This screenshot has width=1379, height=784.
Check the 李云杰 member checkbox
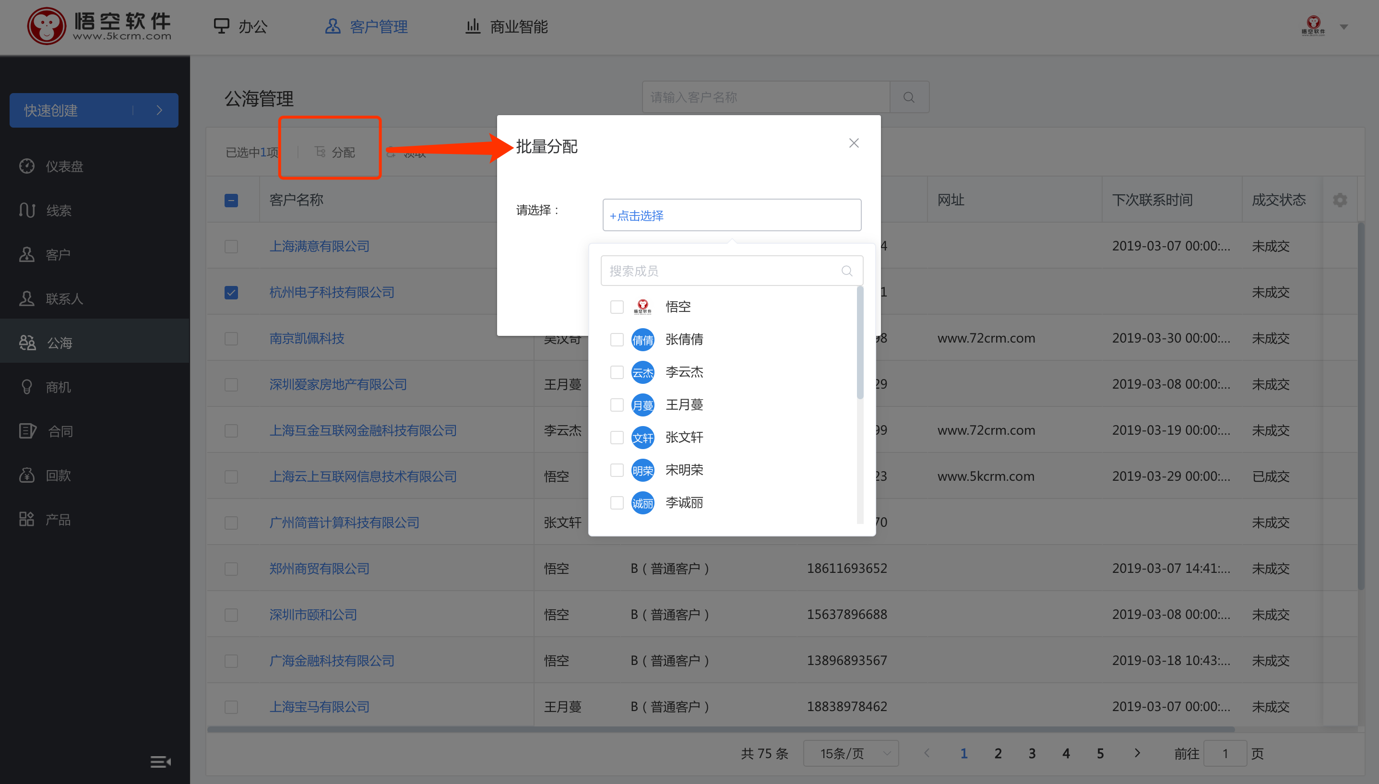click(617, 373)
